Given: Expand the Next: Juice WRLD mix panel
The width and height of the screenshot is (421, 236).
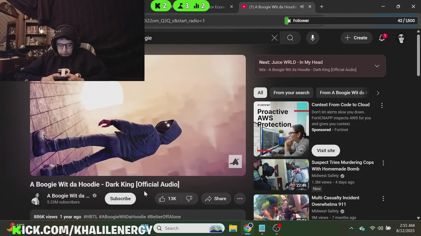Looking at the screenshot, I should click(x=377, y=66).
